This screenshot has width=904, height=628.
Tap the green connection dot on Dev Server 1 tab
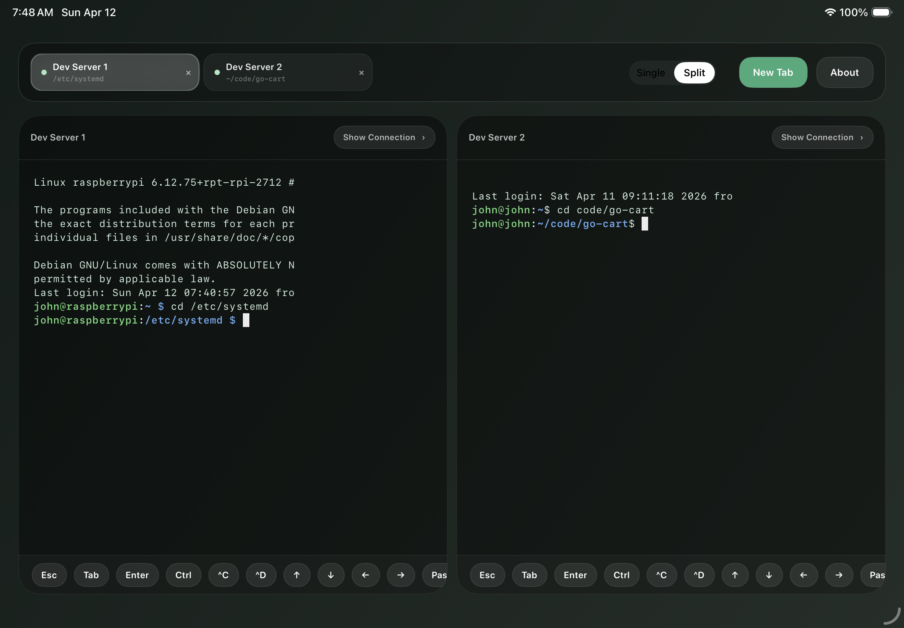click(44, 72)
